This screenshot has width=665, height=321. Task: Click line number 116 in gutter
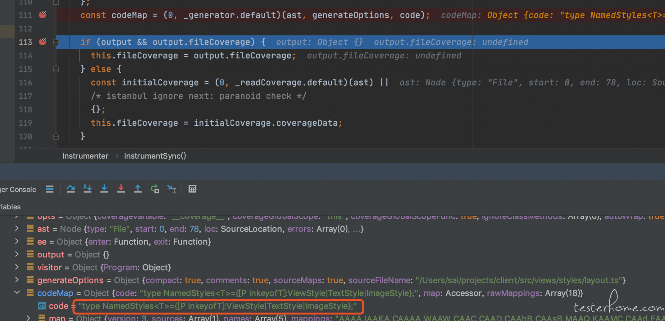25,83
